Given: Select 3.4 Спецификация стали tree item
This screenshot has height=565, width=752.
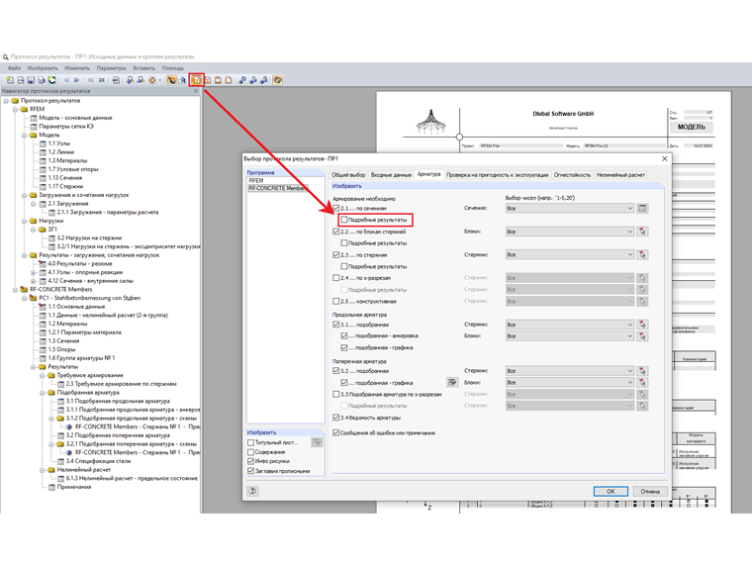Looking at the screenshot, I should coord(98,461).
